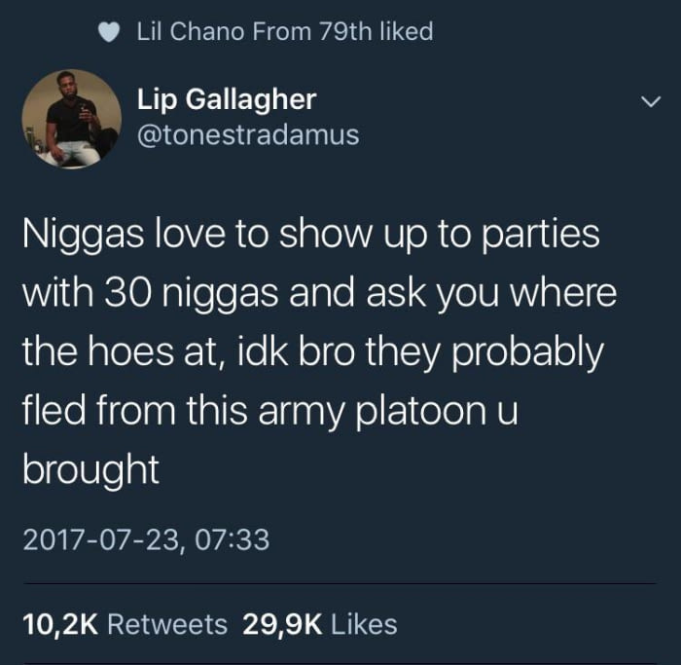This screenshot has height=665, width=681.
Task: Open the 10,2K Retweets list
Action: tap(125, 624)
